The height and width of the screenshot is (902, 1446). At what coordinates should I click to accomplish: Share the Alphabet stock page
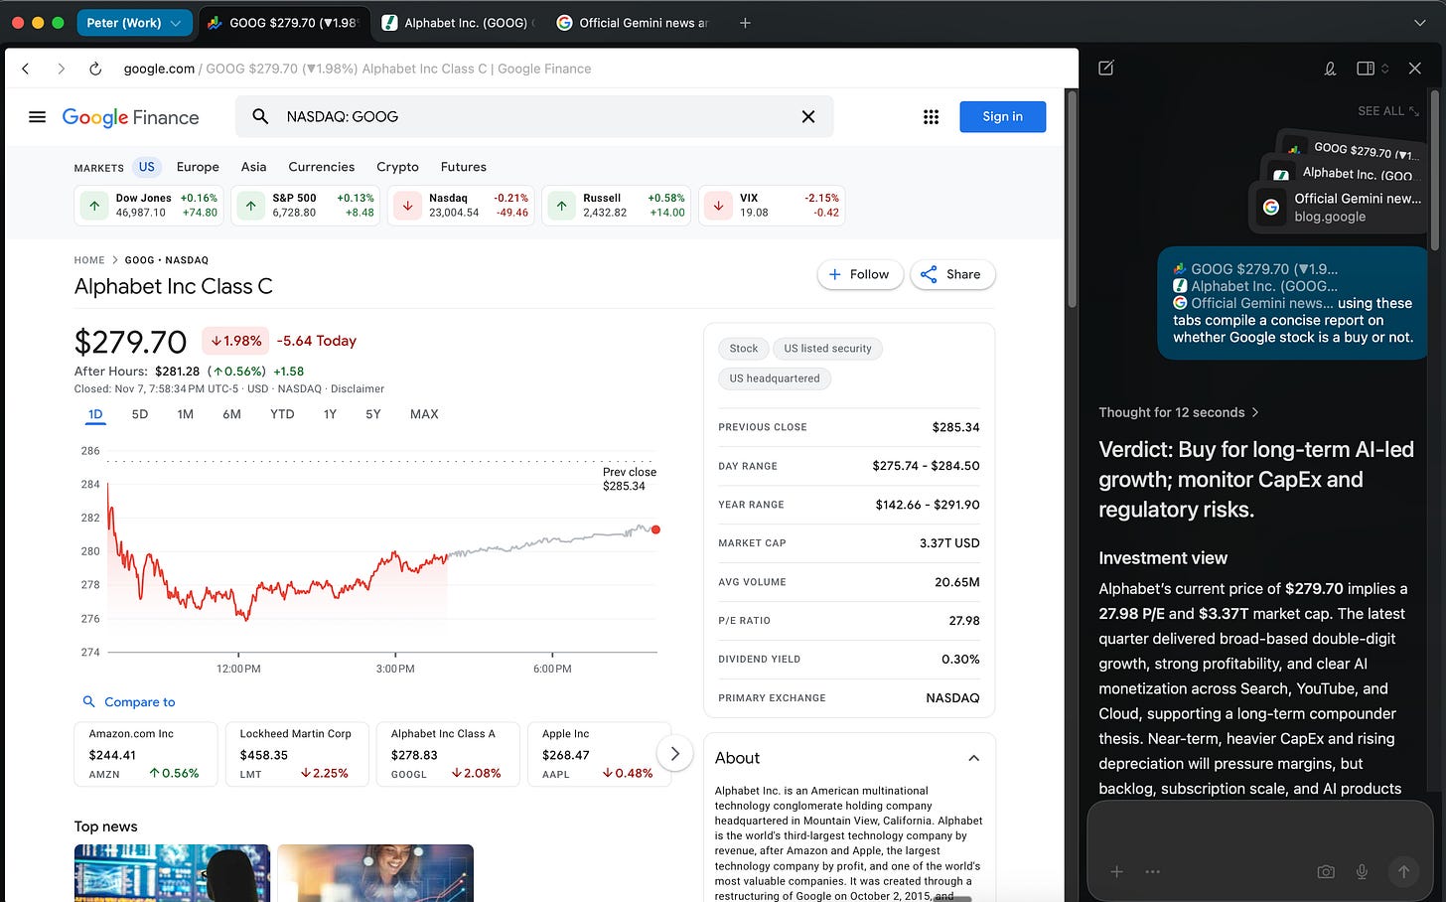pyautogui.click(x=952, y=274)
